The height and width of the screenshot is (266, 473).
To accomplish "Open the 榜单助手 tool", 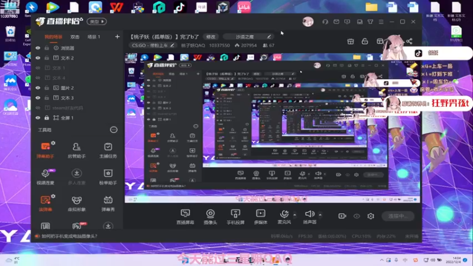I will point(108,177).
